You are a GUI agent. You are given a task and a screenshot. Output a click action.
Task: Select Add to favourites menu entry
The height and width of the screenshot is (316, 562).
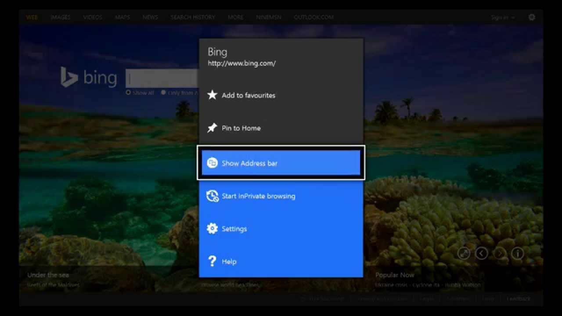point(281,95)
